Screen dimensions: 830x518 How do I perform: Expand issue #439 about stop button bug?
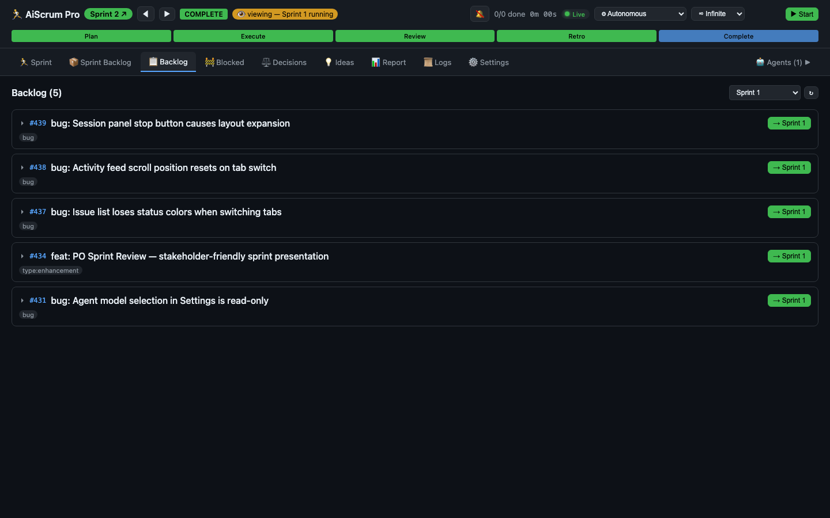[22, 123]
